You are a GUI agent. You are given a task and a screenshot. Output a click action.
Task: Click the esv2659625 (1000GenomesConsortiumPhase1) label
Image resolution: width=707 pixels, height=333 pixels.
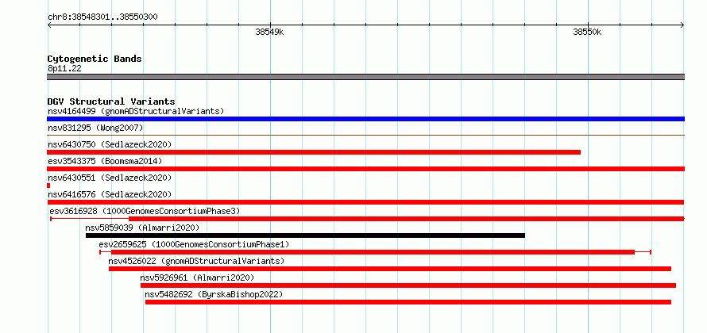[194, 244]
